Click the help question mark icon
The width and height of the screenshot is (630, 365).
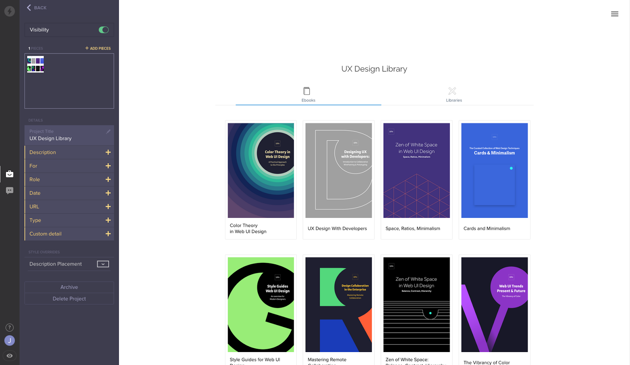coord(9,327)
